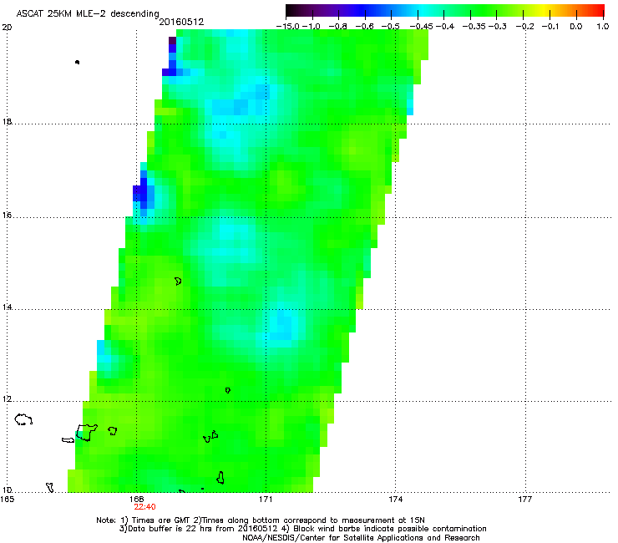The height and width of the screenshot is (543, 618).
Task: Click latitude label 18
Action: 7,121
